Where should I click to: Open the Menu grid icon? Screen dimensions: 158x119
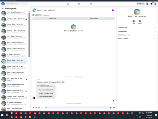(x=147, y=4)
